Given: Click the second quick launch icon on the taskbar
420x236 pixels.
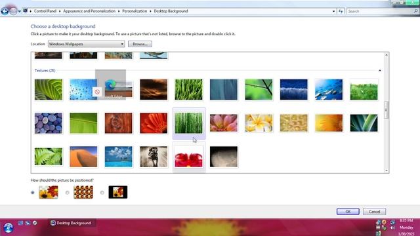Looking at the screenshot, I should [28, 223].
